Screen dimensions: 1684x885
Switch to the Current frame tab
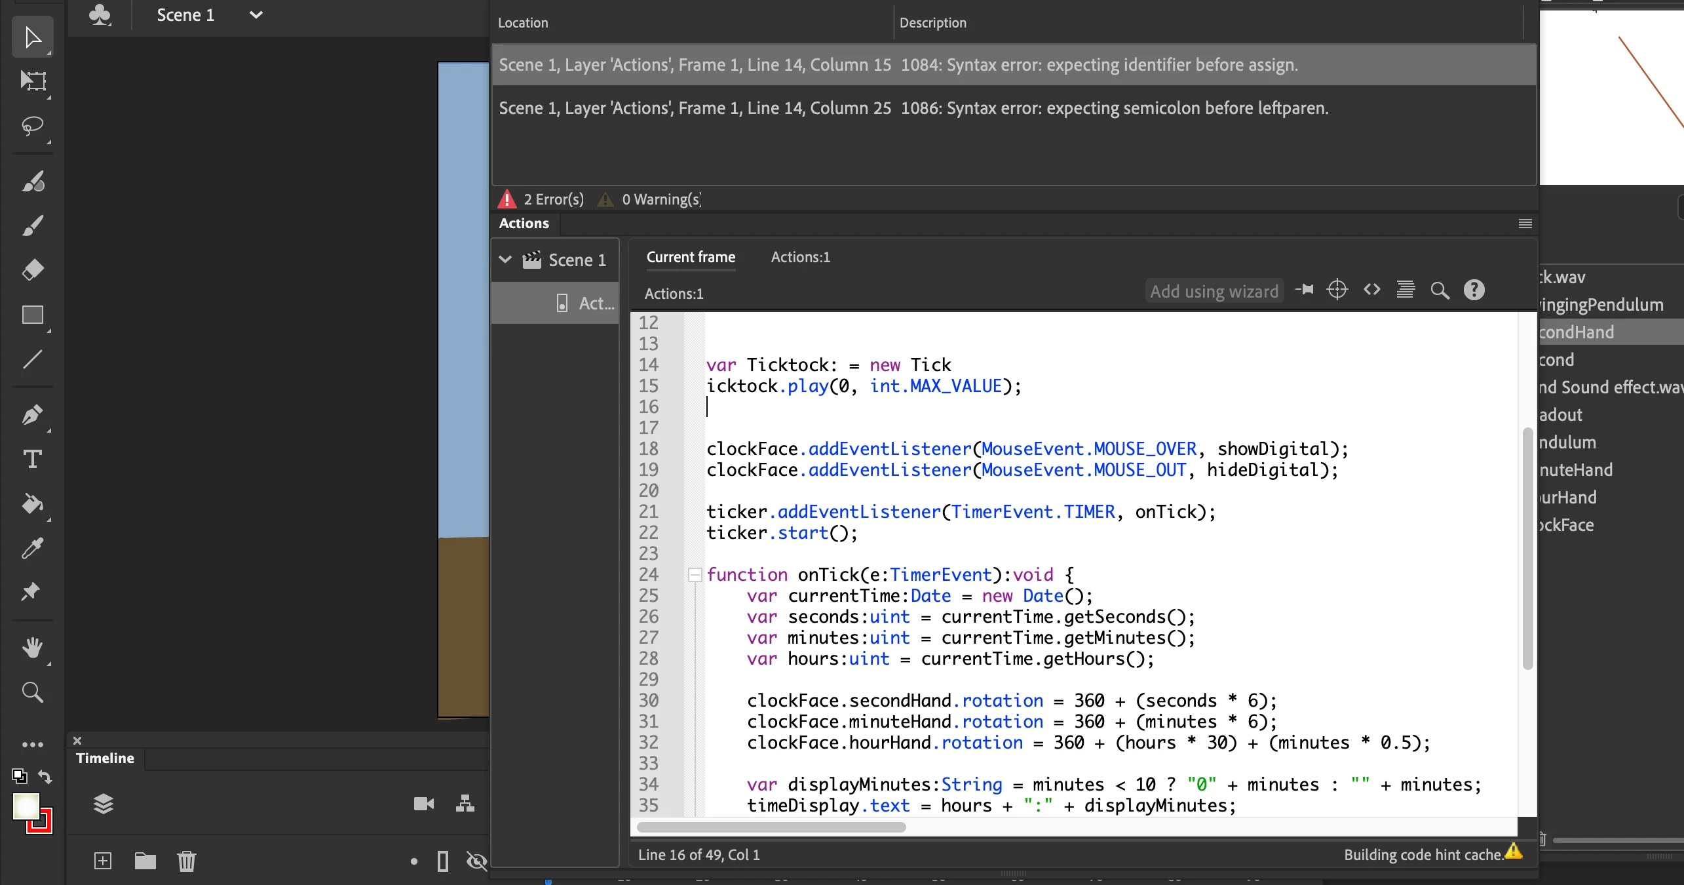click(x=691, y=257)
